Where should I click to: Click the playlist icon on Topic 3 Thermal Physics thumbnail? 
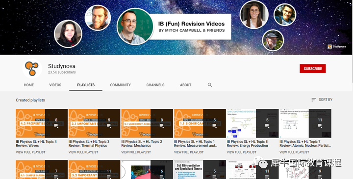[x=109, y=126]
